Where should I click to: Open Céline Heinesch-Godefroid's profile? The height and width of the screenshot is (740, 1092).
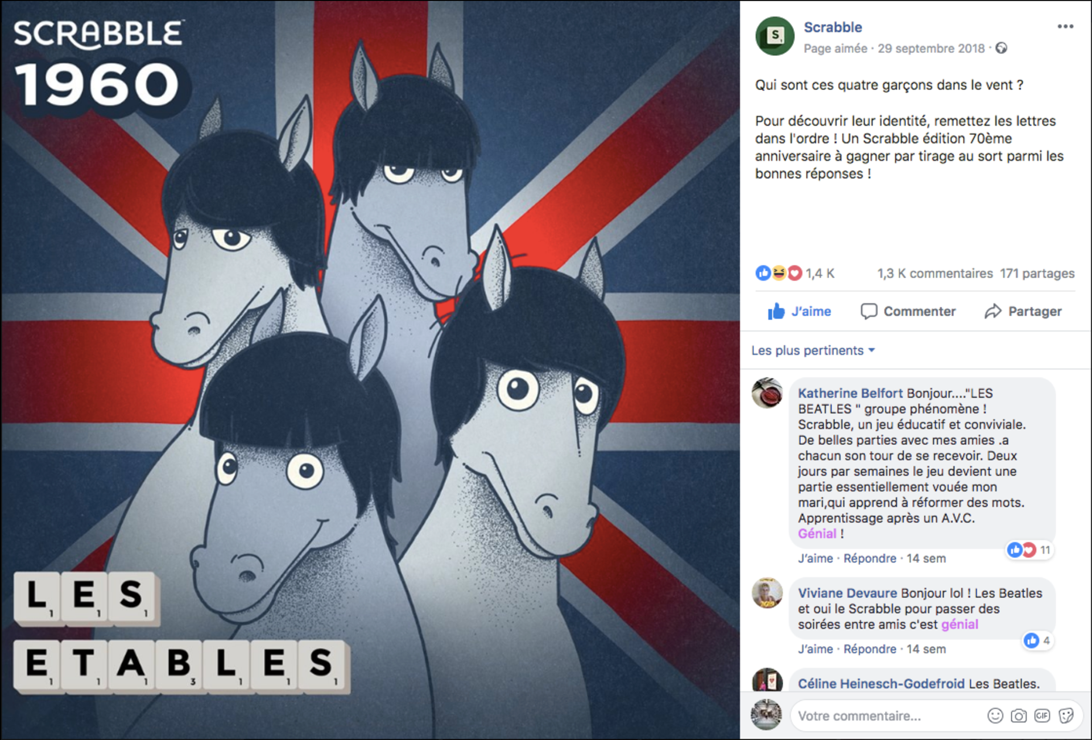tap(881, 684)
